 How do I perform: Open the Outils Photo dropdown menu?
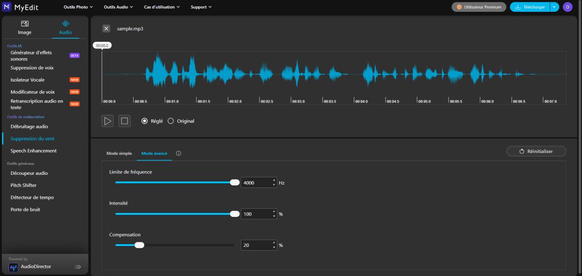tap(78, 7)
